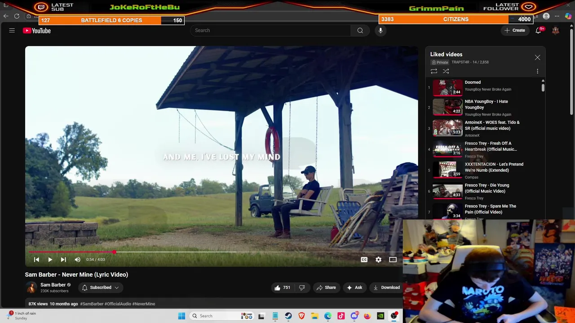Select Fresco Trey - Spare Me The Pain

pyautogui.click(x=491, y=209)
